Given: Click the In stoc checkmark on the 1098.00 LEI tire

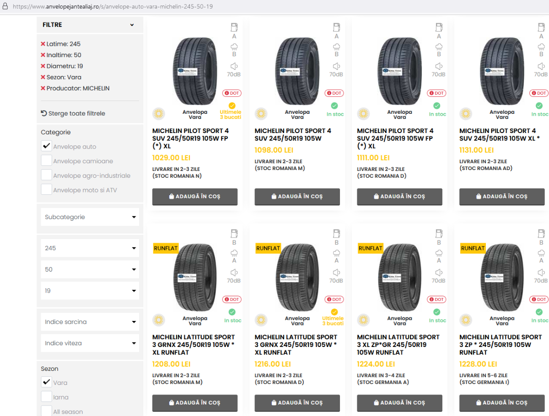Looking at the screenshot, I should coord(334,106).
